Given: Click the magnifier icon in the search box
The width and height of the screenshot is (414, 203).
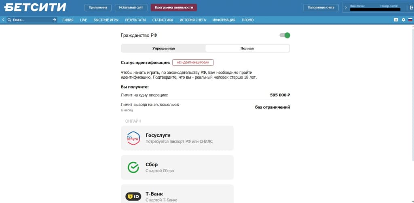Looking at the screenshot, I should 10,20.
